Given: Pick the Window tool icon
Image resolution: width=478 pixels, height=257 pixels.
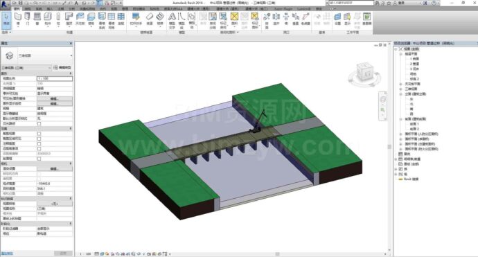Looking at the screenshot, I should pos(37,19).
